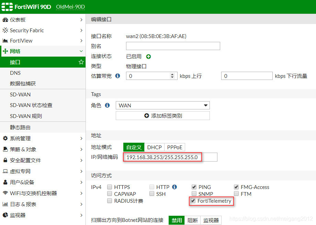Click the FortiView chart icon

point(5,41)
